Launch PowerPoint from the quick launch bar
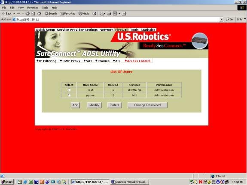This screenshot has width=247, height=185. tap(42, 182)
